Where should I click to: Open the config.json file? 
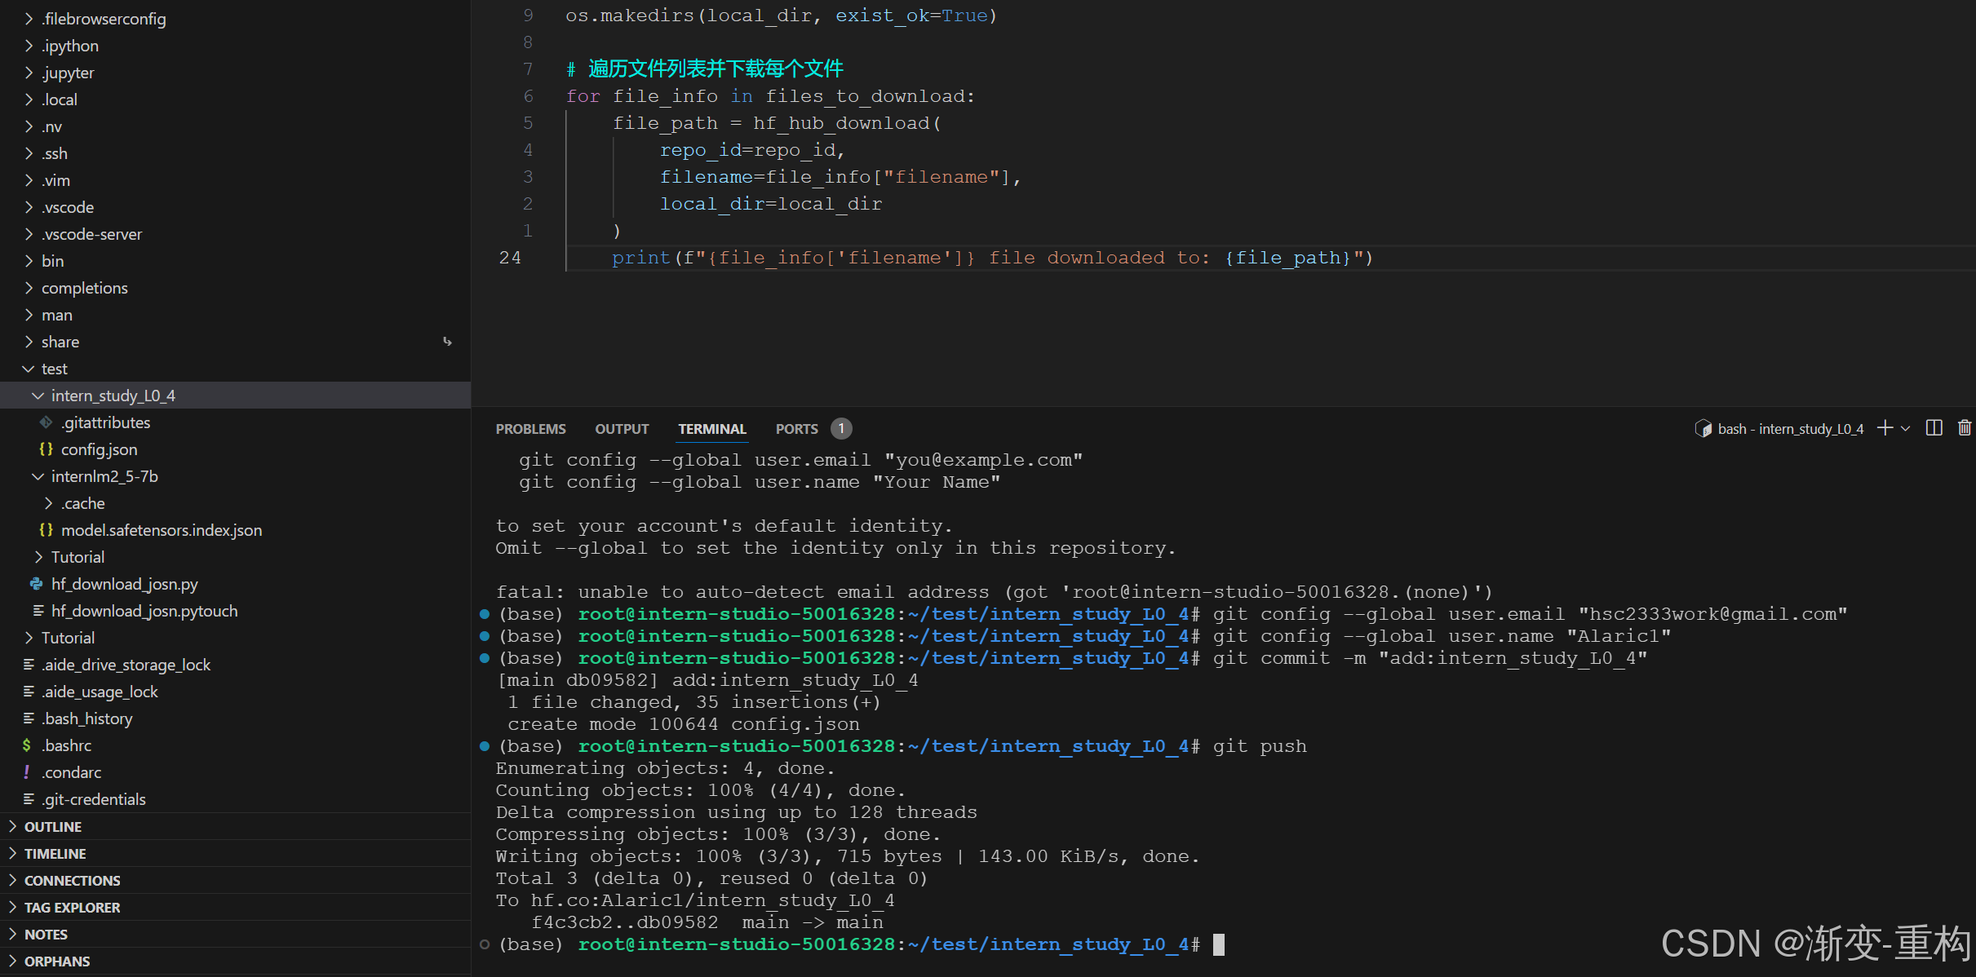coord(99,449)
